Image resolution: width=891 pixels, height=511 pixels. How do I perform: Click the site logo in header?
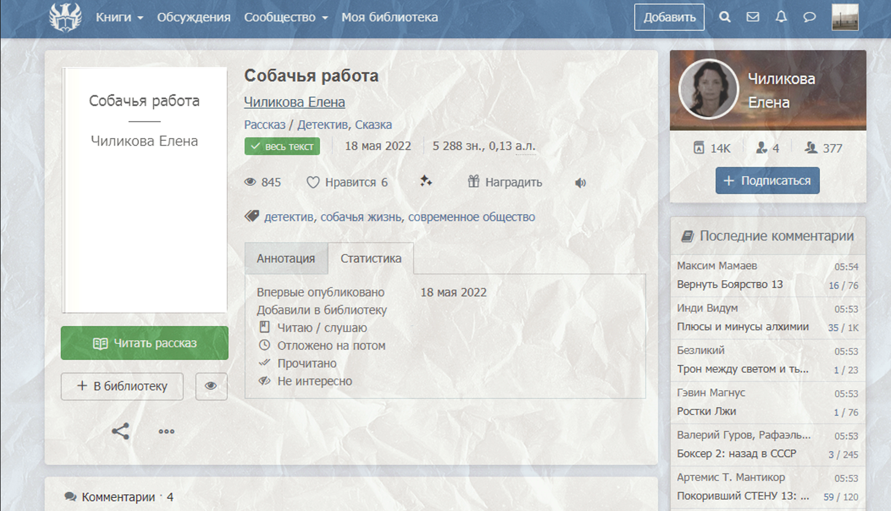pyautogui.click(x=65, y=17)
